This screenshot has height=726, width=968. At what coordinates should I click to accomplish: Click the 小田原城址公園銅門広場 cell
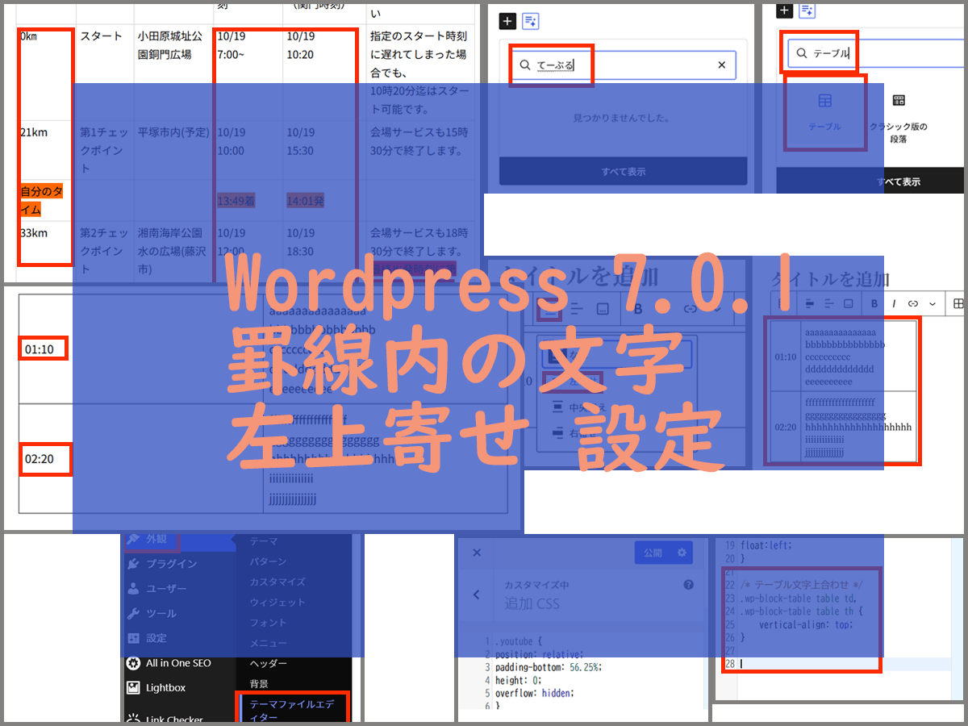click(173, 72)
